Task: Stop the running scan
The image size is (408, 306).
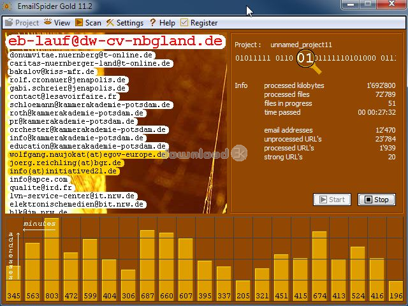Action: click(x=377, y=200)
